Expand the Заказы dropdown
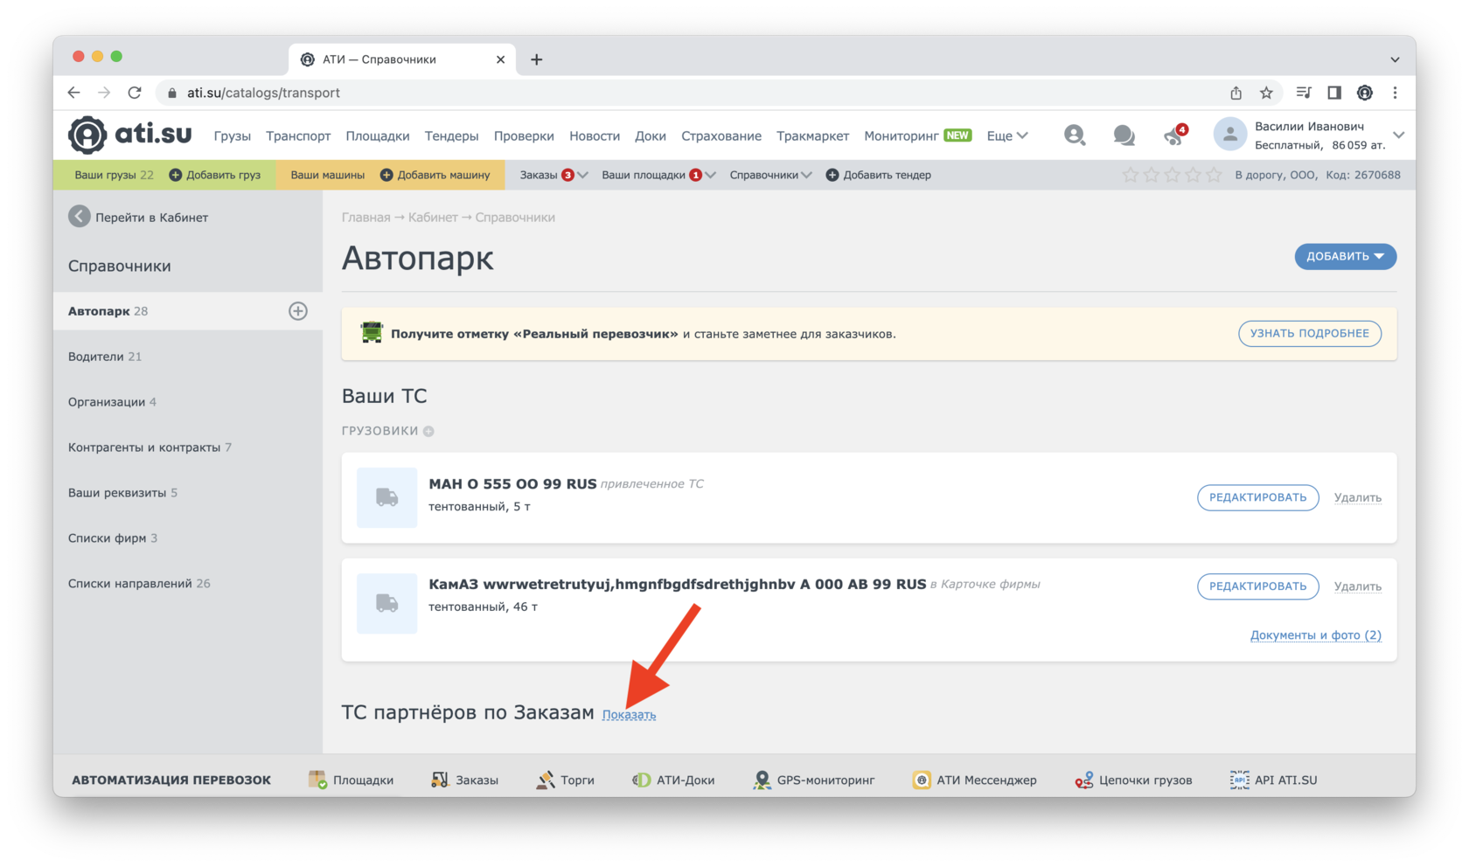The width and height of the screenshot is (1469, 867). click(553, 175)
